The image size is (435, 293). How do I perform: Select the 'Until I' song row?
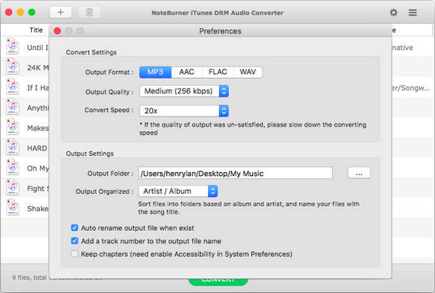point(25,47)
